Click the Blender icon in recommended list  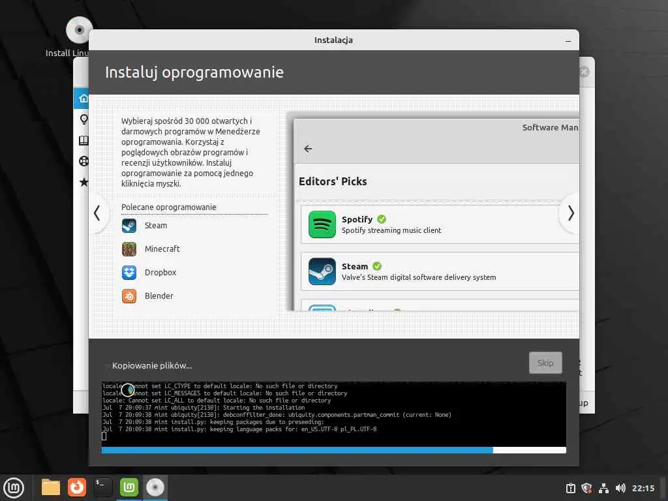coord(129,296)
